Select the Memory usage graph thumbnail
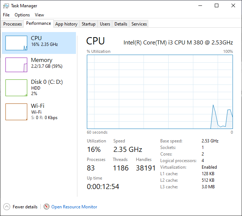Viewport: 242px width, 216px height. pos(16,65)
